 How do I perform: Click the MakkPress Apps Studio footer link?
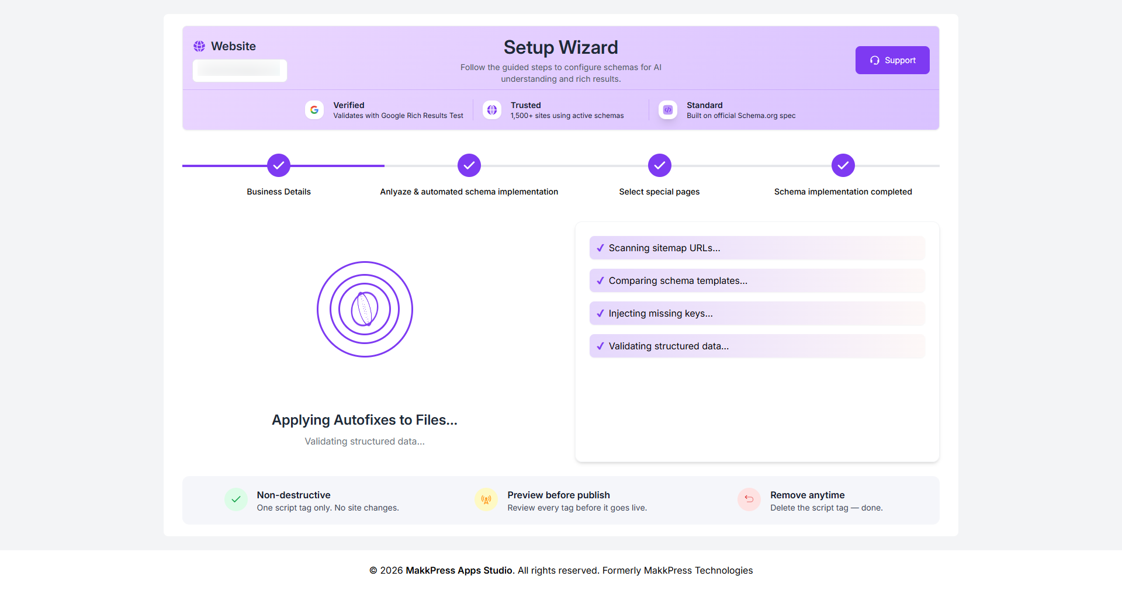point(459,570)
